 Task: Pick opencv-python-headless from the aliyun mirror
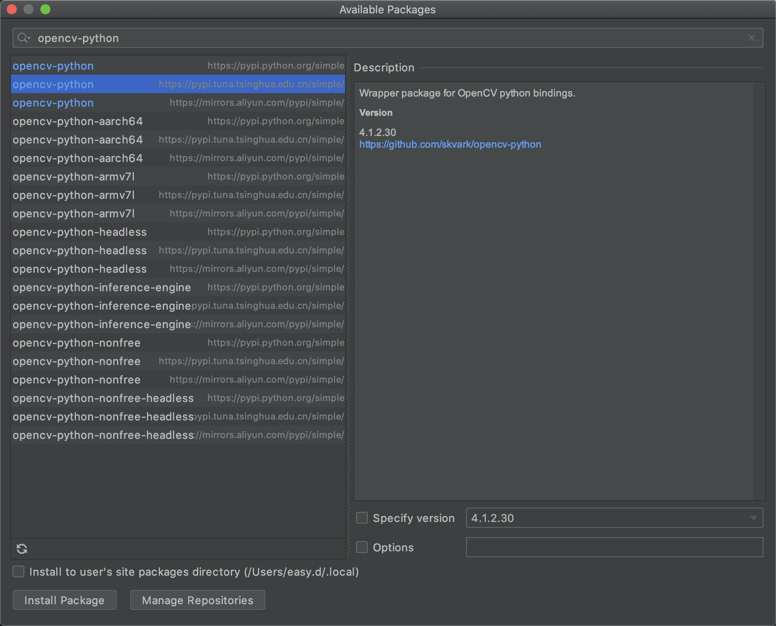(178, 269)
